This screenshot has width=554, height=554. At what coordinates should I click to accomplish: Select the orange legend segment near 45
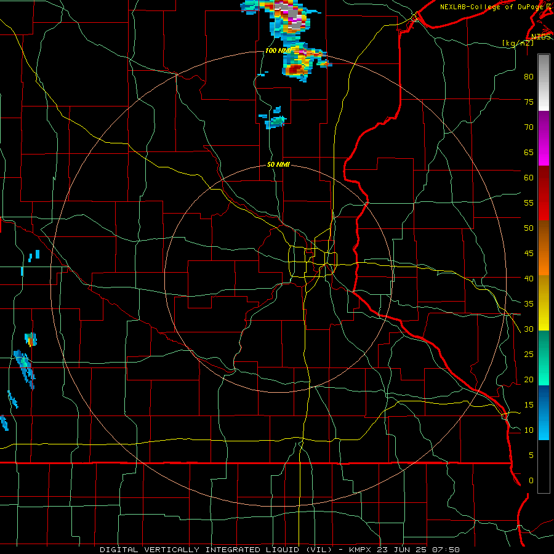tap(544, 262)
